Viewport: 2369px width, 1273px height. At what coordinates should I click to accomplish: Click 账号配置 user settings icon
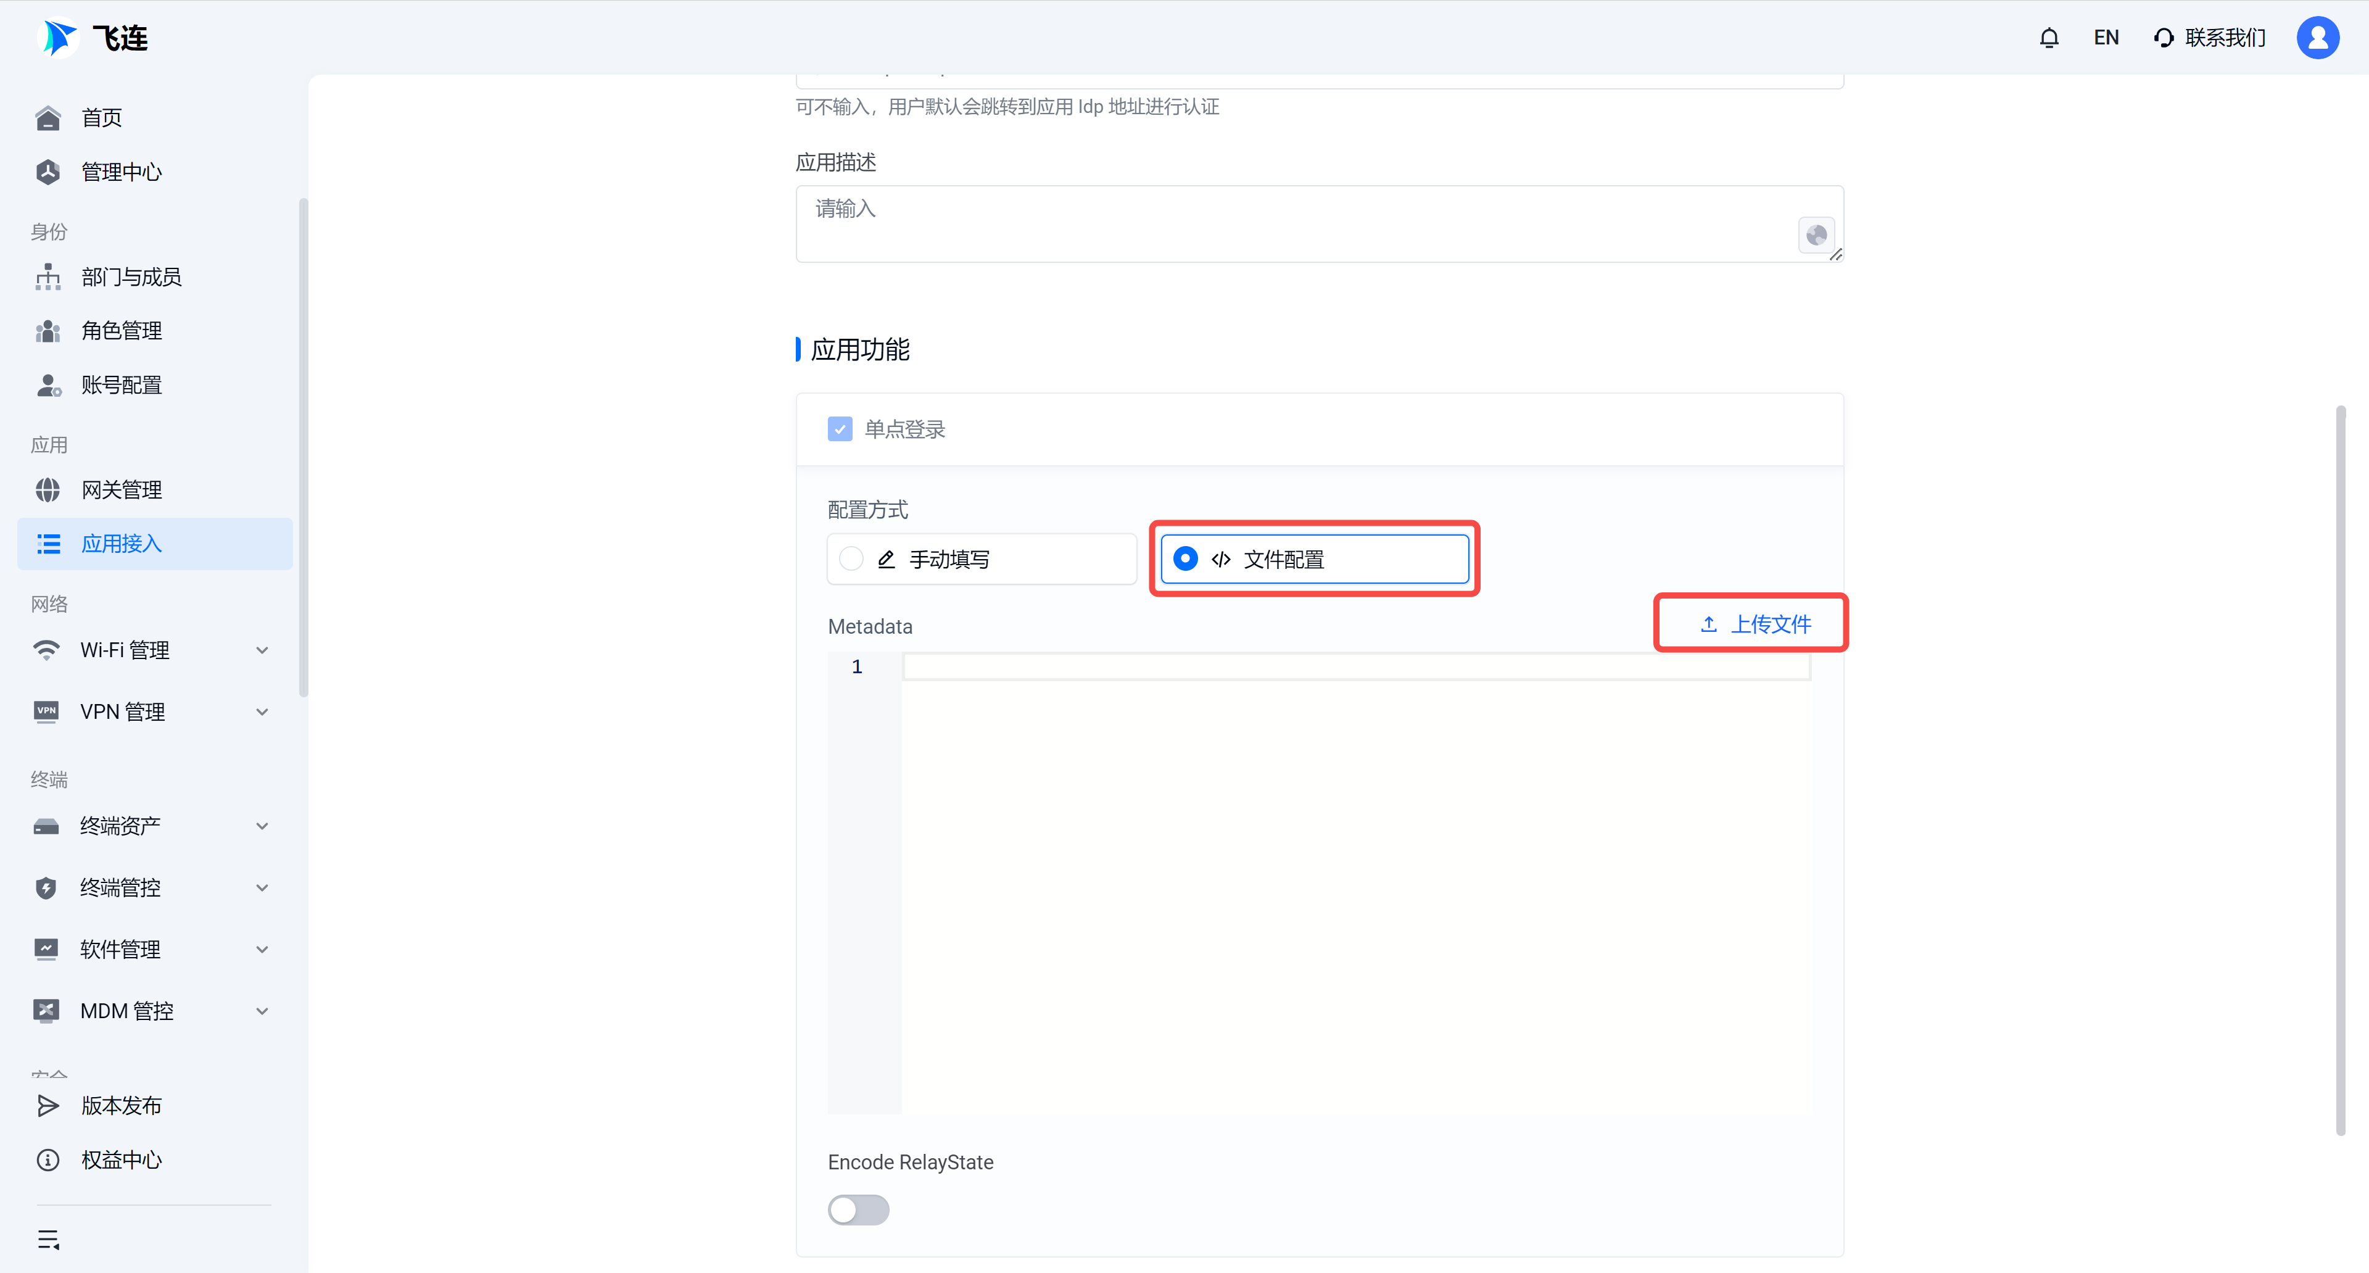tap(48, 386)
